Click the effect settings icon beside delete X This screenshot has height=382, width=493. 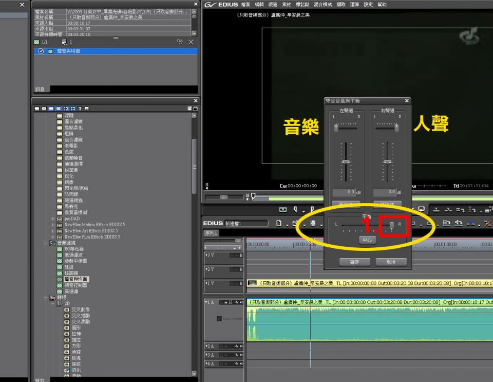[180, 42]
